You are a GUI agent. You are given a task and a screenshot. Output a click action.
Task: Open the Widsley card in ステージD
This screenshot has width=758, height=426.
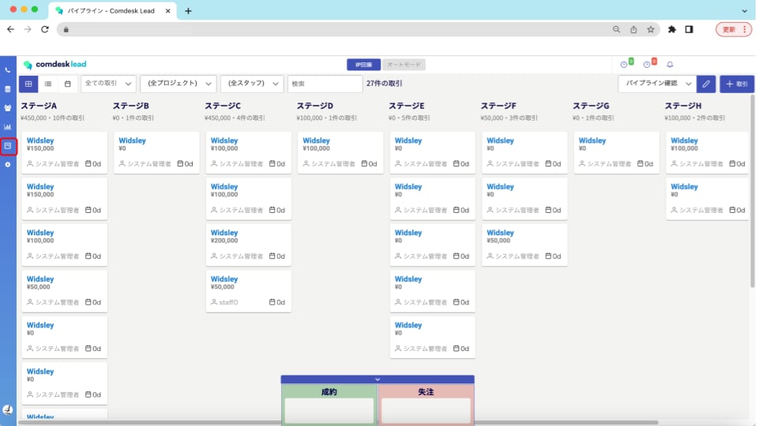pyautogui.click(x=341, y=152)
